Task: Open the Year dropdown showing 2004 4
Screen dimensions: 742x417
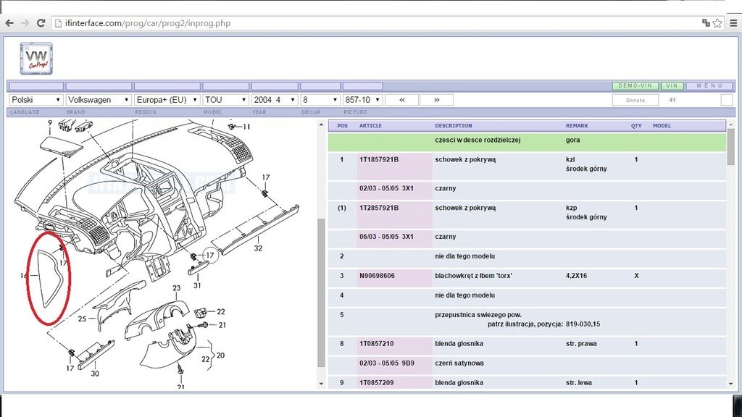Action: click(275, 100)
